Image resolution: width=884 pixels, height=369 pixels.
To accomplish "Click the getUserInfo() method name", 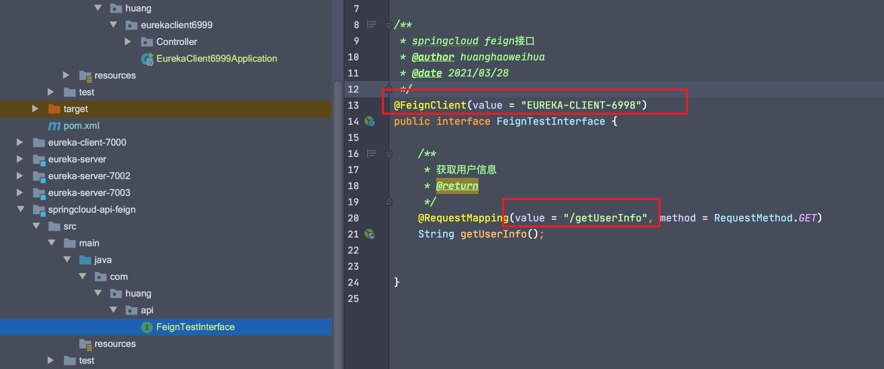I will click(x=493, y=234).
